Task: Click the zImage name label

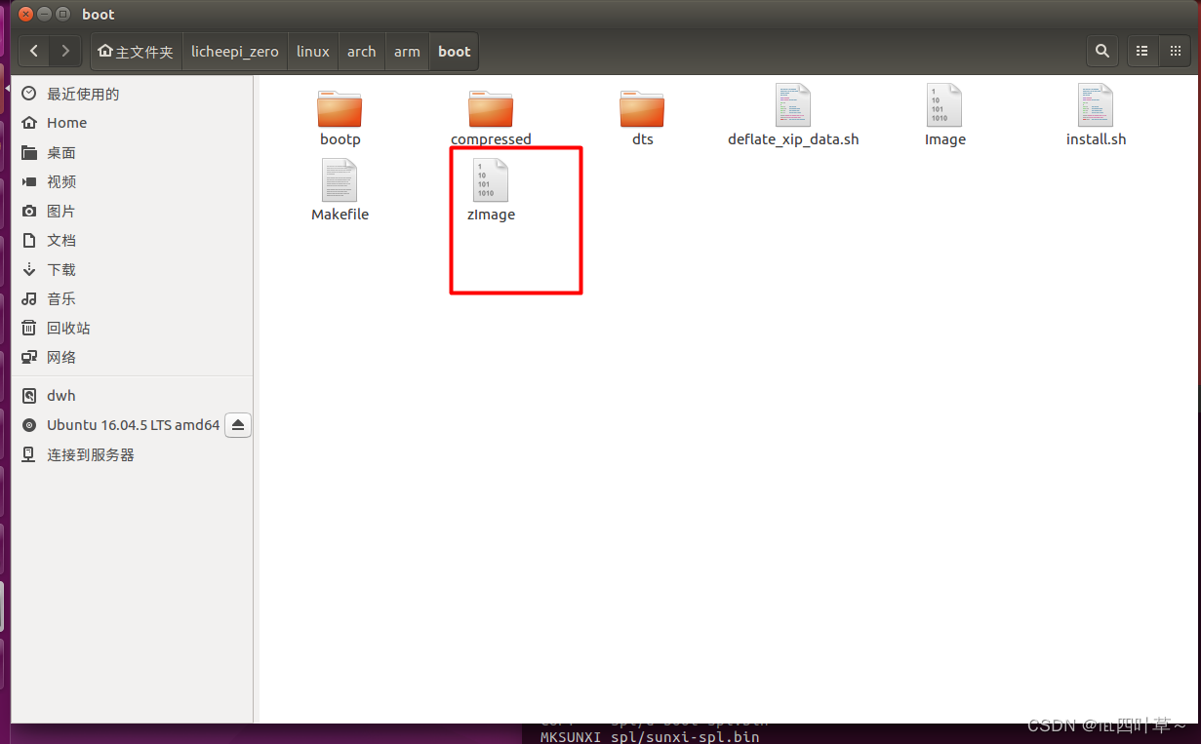Action: 491,215
